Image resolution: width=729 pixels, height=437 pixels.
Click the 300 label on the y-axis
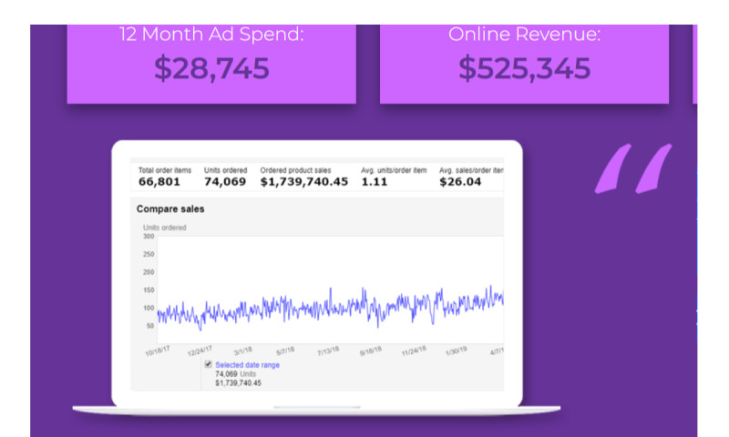(148, 237)
